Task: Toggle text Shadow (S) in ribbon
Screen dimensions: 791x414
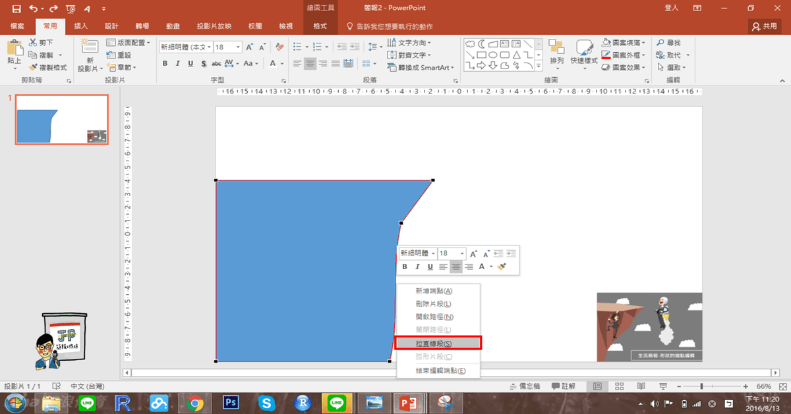Action: click(203, 64)
